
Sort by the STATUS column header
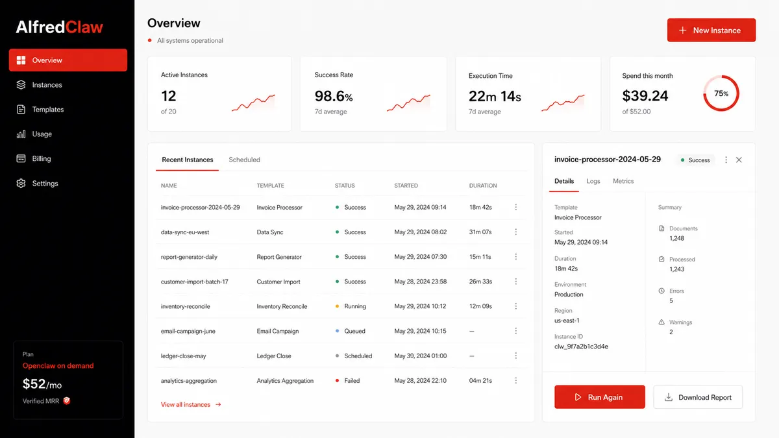pos(345,186)
